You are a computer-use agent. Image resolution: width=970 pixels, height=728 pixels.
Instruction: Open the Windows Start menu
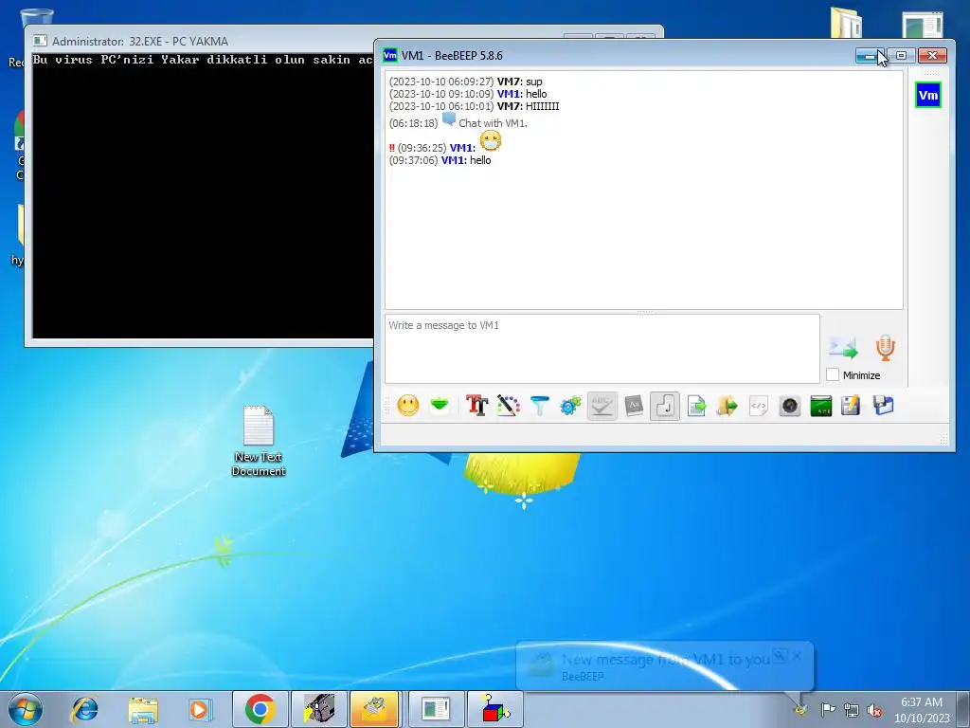(x=26, y=709)
